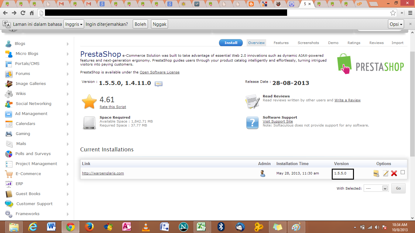Open the Import tab
Image resolution: width=415 pixels, height=233 pixels.
point(397,43)
